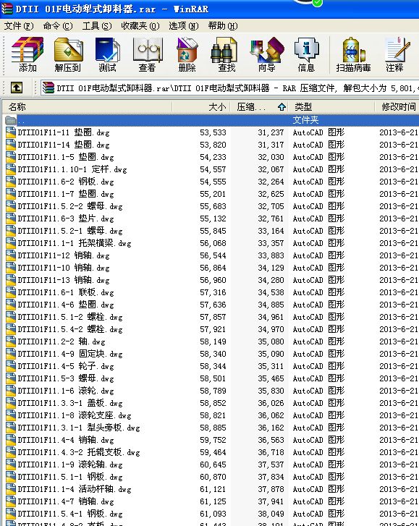Image resolution: width=419 pixels, height=526 pixels.
Task: Click file icon of DTII01F11.6-2 钢板.dwg
Action: click(x=11, y=182)
